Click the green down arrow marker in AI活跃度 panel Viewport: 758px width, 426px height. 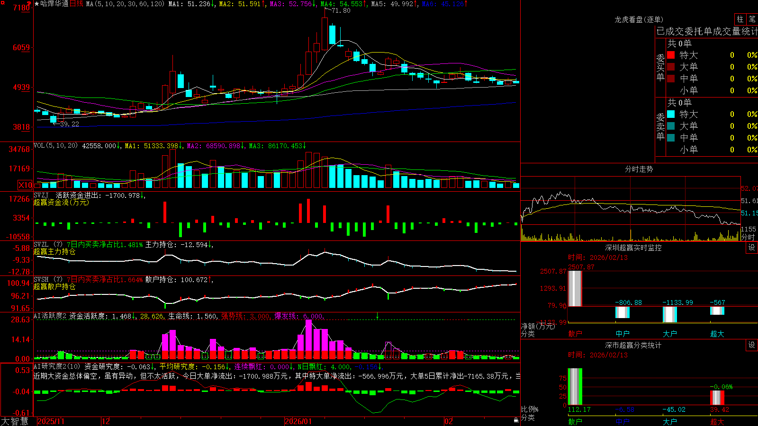click(x=378, y=316)
